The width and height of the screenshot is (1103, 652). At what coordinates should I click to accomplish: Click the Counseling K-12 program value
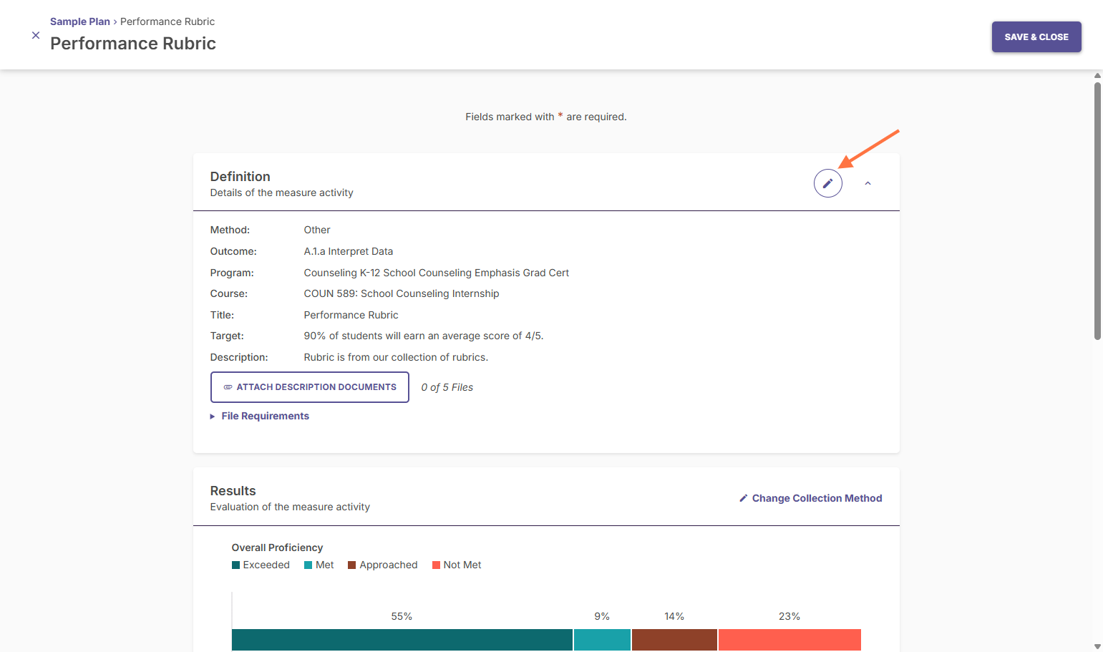[x=437, y=273]
